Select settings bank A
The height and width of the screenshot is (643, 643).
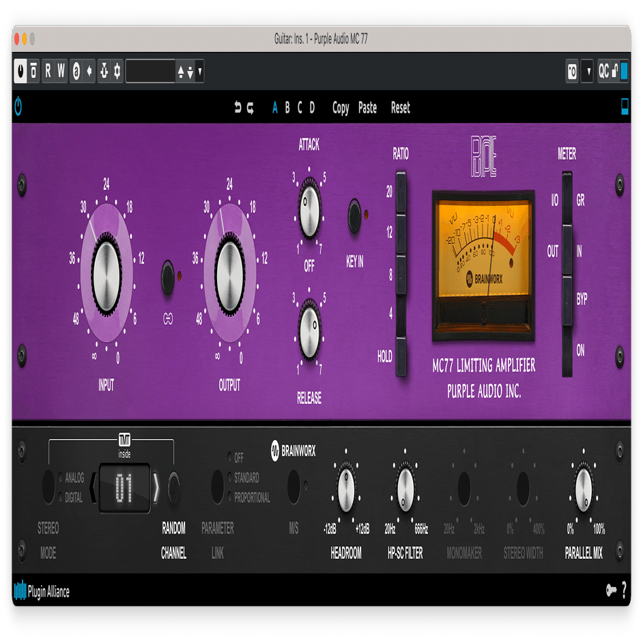275,108
